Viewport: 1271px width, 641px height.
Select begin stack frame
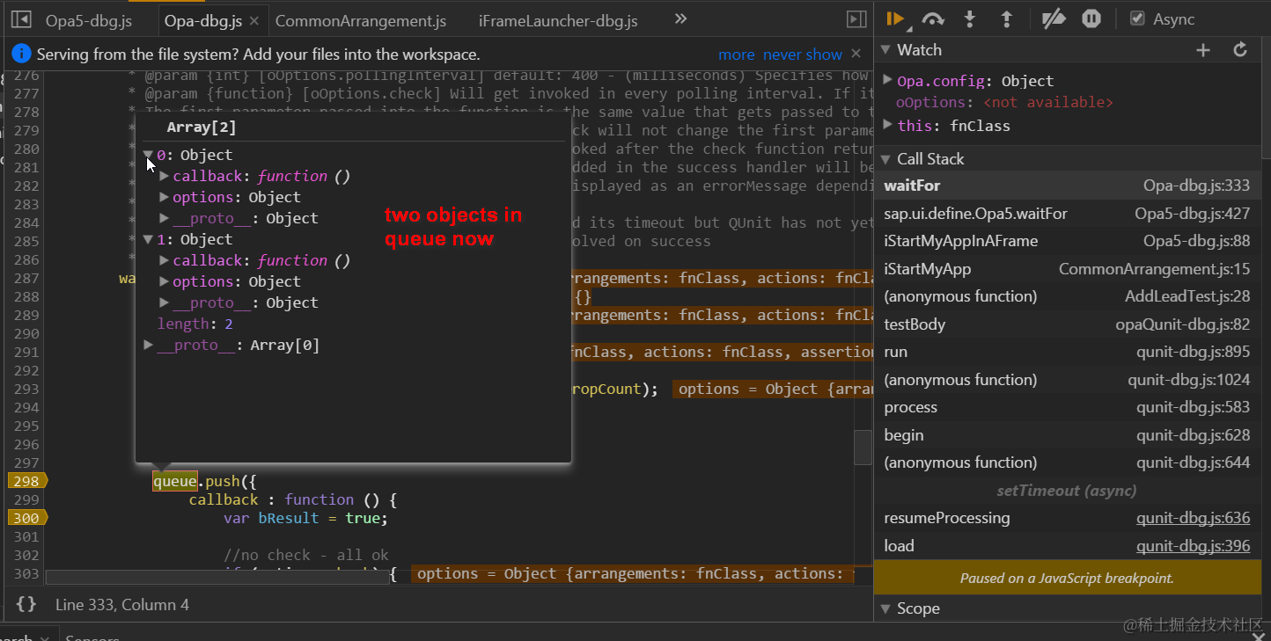pos(1067,435)
